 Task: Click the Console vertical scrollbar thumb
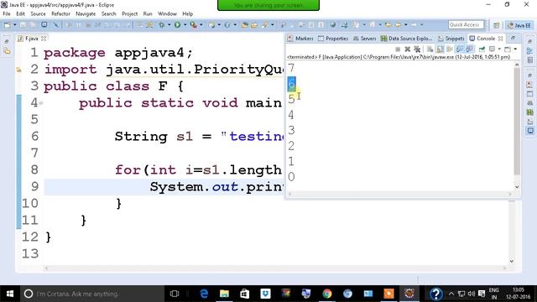517,121
